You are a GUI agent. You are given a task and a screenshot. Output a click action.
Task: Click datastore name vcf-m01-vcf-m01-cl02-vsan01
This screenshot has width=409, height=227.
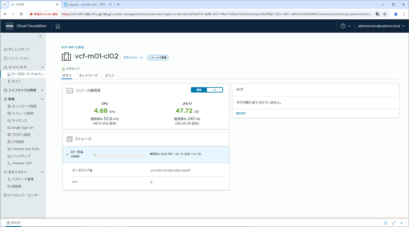pos(170,170)
